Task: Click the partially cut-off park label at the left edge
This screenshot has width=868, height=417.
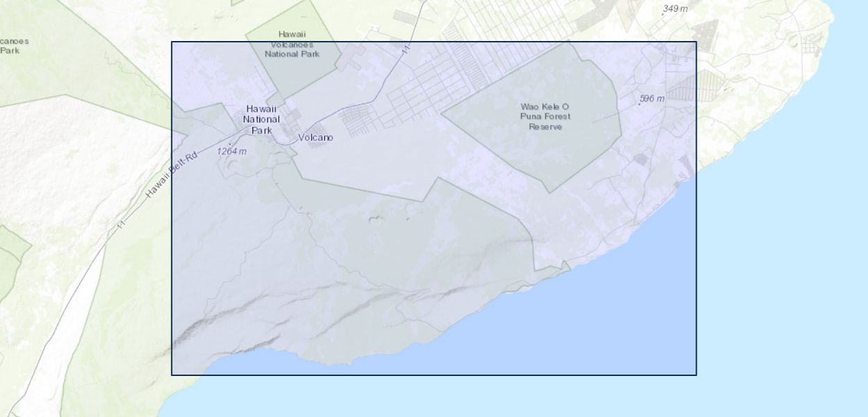Action: [x=13, y=46]
